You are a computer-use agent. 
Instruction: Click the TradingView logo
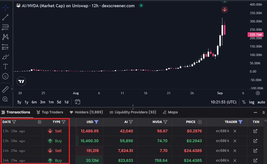pyautogui.click(x=21, y=81)
